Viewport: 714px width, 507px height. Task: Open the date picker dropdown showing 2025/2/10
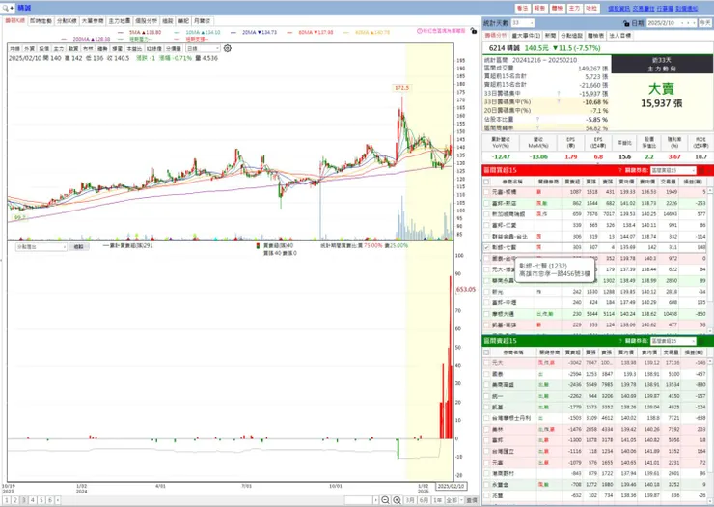point(672,23)
